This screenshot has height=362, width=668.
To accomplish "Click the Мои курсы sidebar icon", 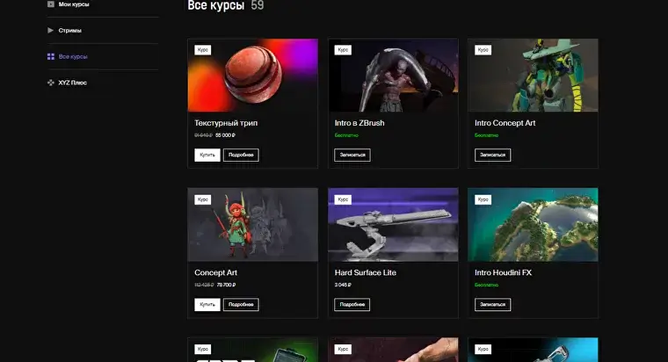I will pos(50,4).
